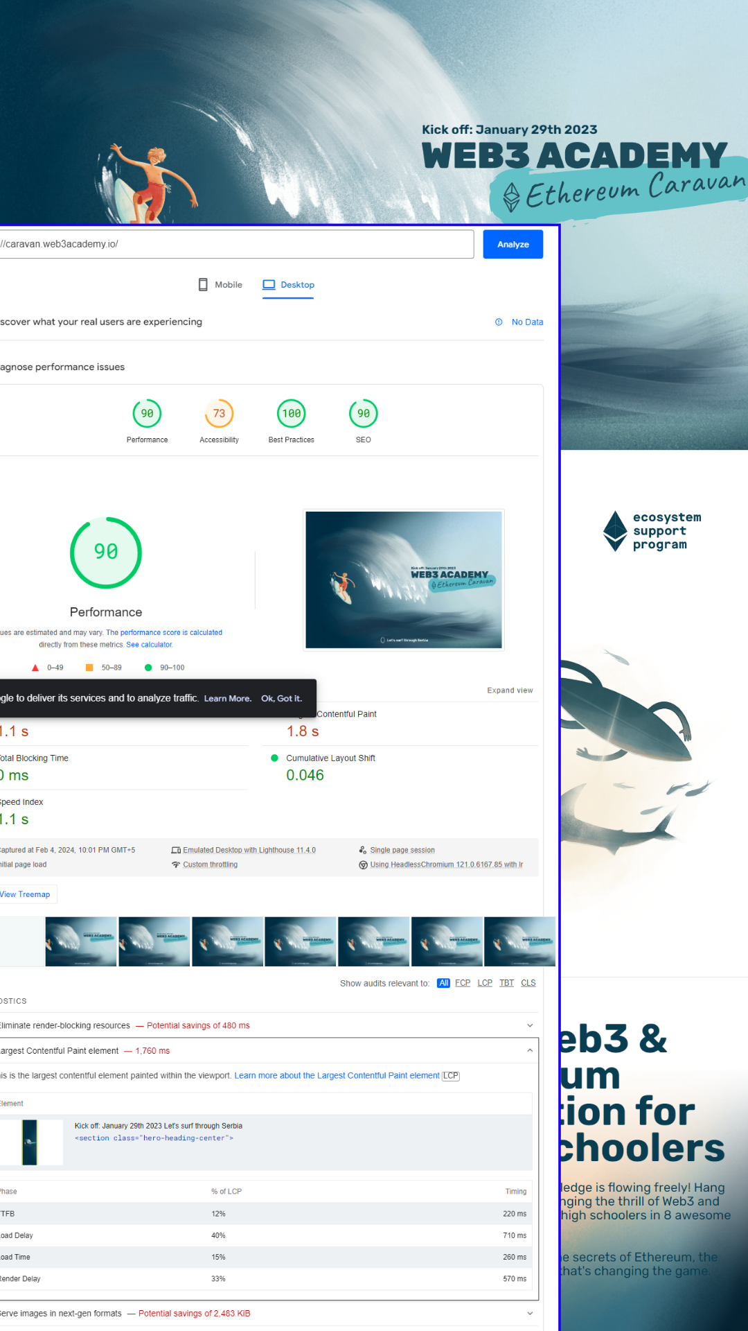The image size is (748, 1331).
Task: Click the red triangle 0–49 legend icon
Action: click(x=35, y=668)
